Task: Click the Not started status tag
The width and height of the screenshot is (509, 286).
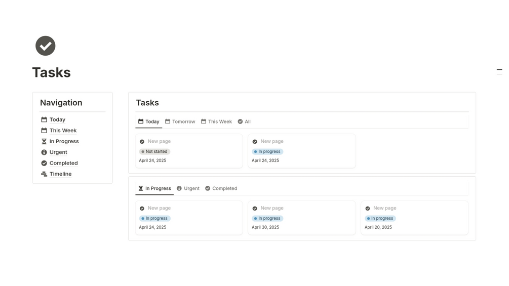Action: [154, 152]
